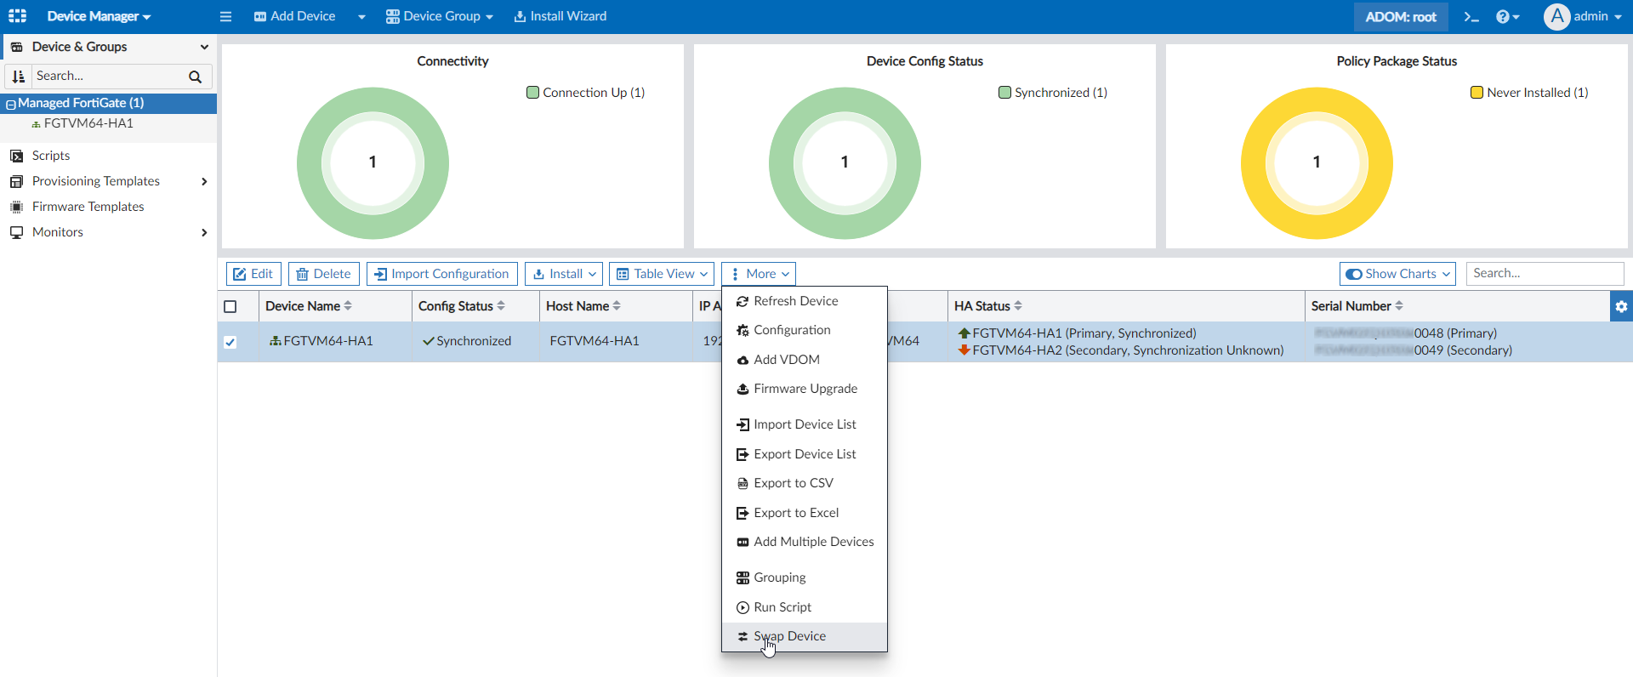Click the device table search field
The height and width of the screenshot is (677, 1633).
tap(1545, 273)
